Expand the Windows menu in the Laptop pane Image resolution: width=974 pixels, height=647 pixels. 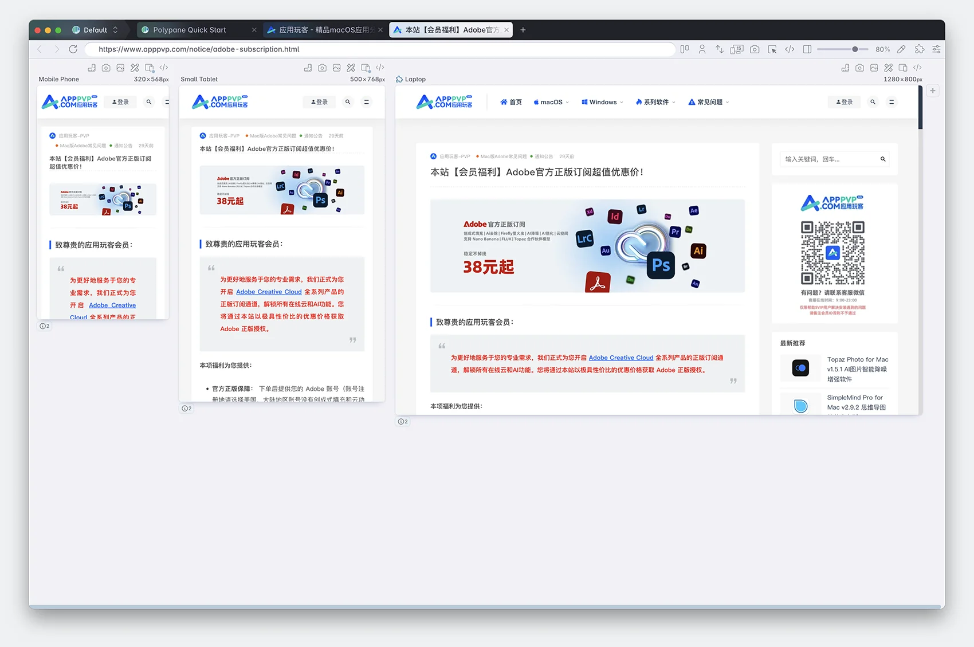coord(602,102)
